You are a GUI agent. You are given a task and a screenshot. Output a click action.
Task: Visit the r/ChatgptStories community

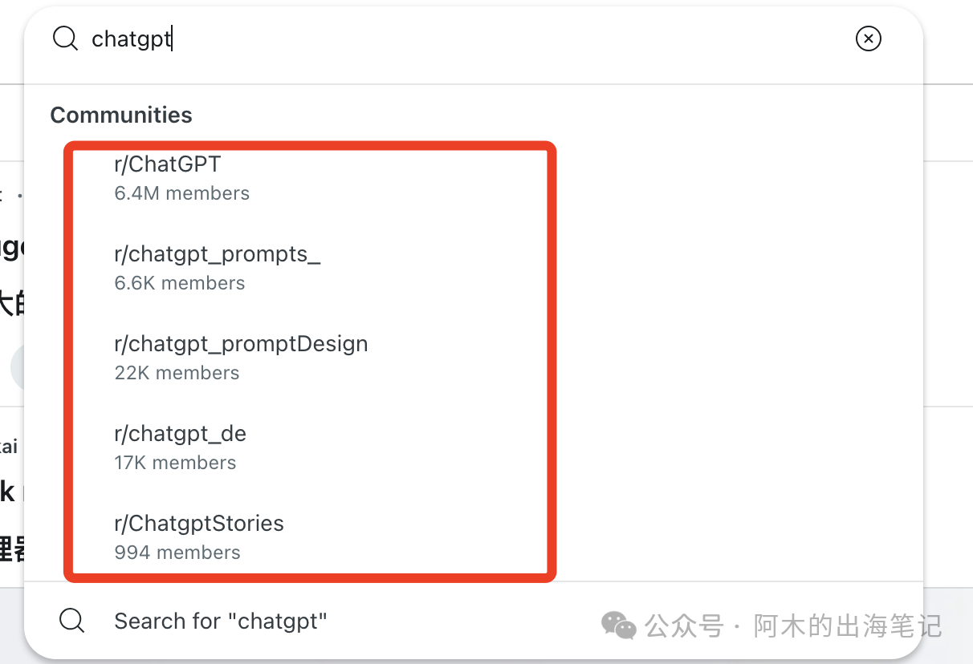pyautogui.click(x=199, y=524)
